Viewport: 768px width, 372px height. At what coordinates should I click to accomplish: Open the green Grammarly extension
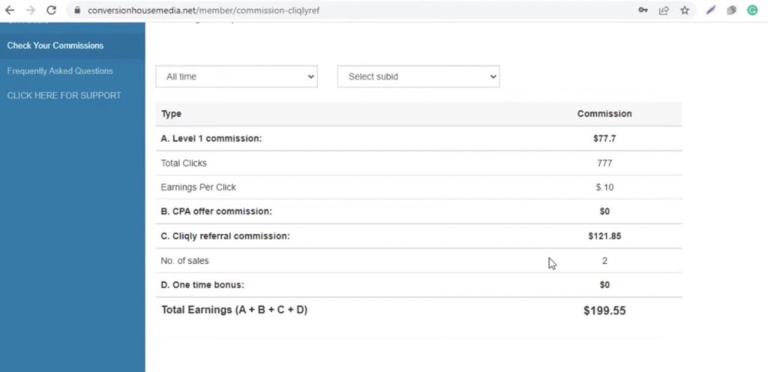(x=752, y=10)
